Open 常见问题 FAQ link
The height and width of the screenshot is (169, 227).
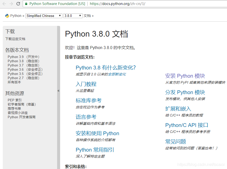click(176, 142)
